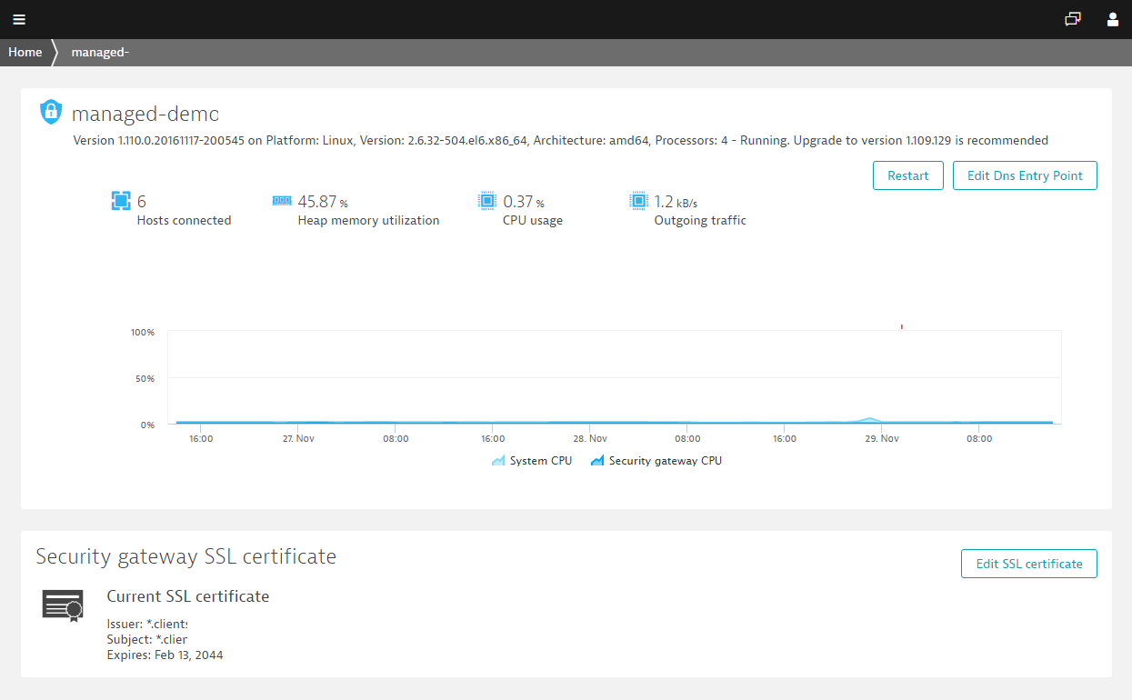The height and width of the screenshot is (700, 1132).
Task: Click the heap memory utilization icon
Action: [282, 200]
